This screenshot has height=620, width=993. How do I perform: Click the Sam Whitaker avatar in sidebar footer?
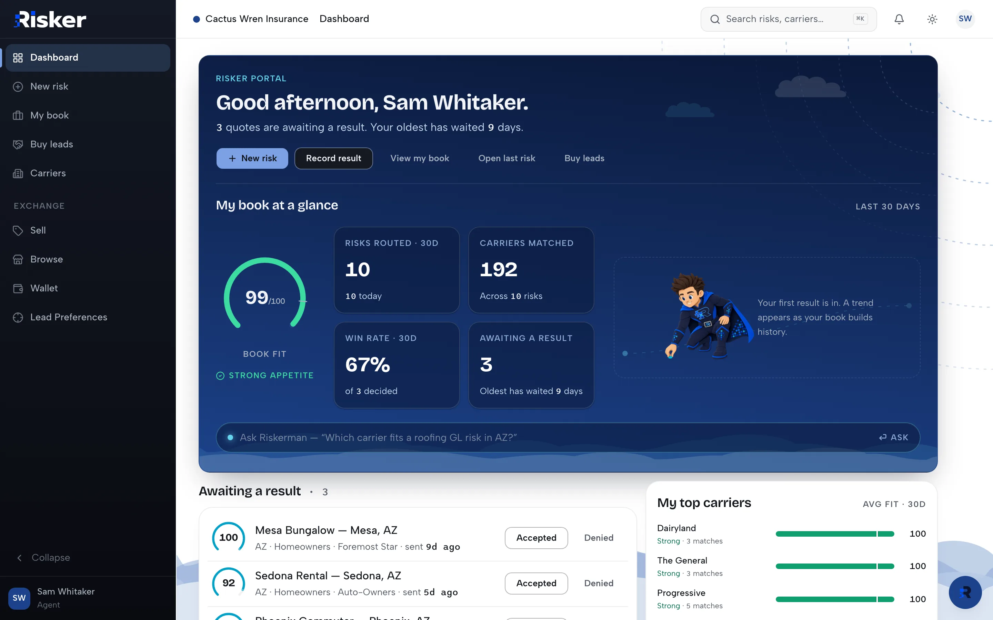click(x=19, y=598)
